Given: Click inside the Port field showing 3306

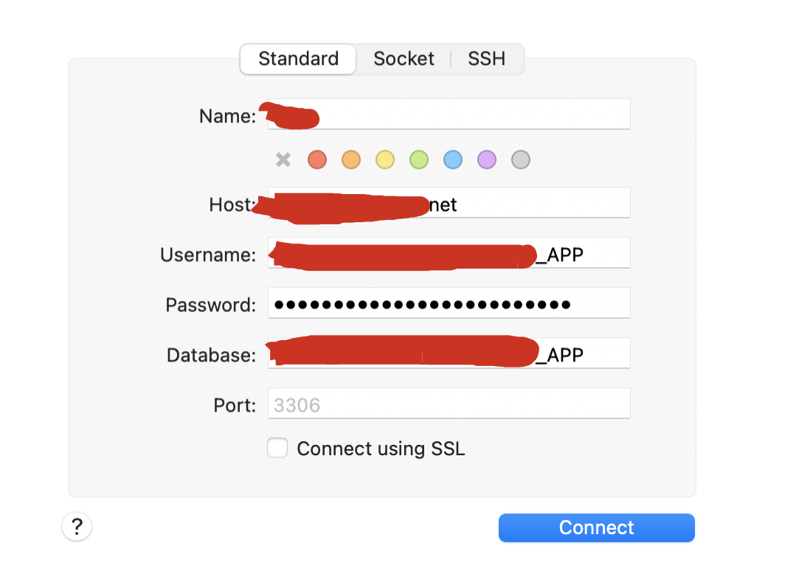Looking at the screenshot, I should pos(449,403).
